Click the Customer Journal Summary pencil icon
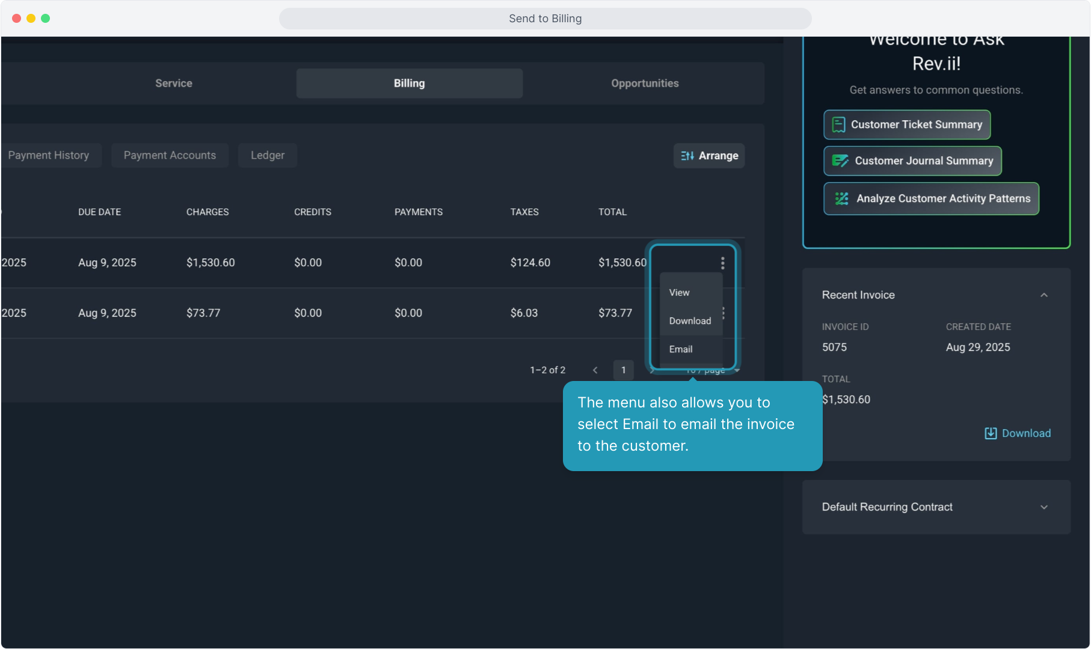This screenshot has height=649, width=1091. [x=840, y=161]
